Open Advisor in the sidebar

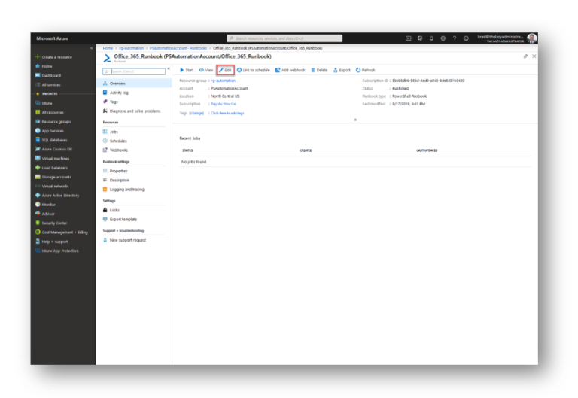coord(45,214)
